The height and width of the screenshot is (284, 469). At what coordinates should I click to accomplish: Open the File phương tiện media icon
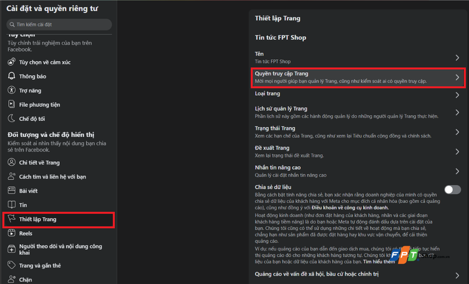(x=11, y=104)
